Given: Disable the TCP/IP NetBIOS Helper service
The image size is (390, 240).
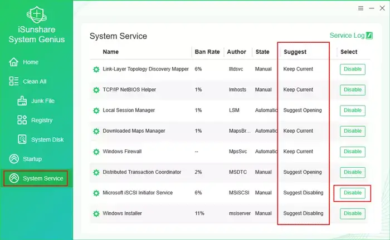Looking at the screenshot, I should click(x=353, y=90).
